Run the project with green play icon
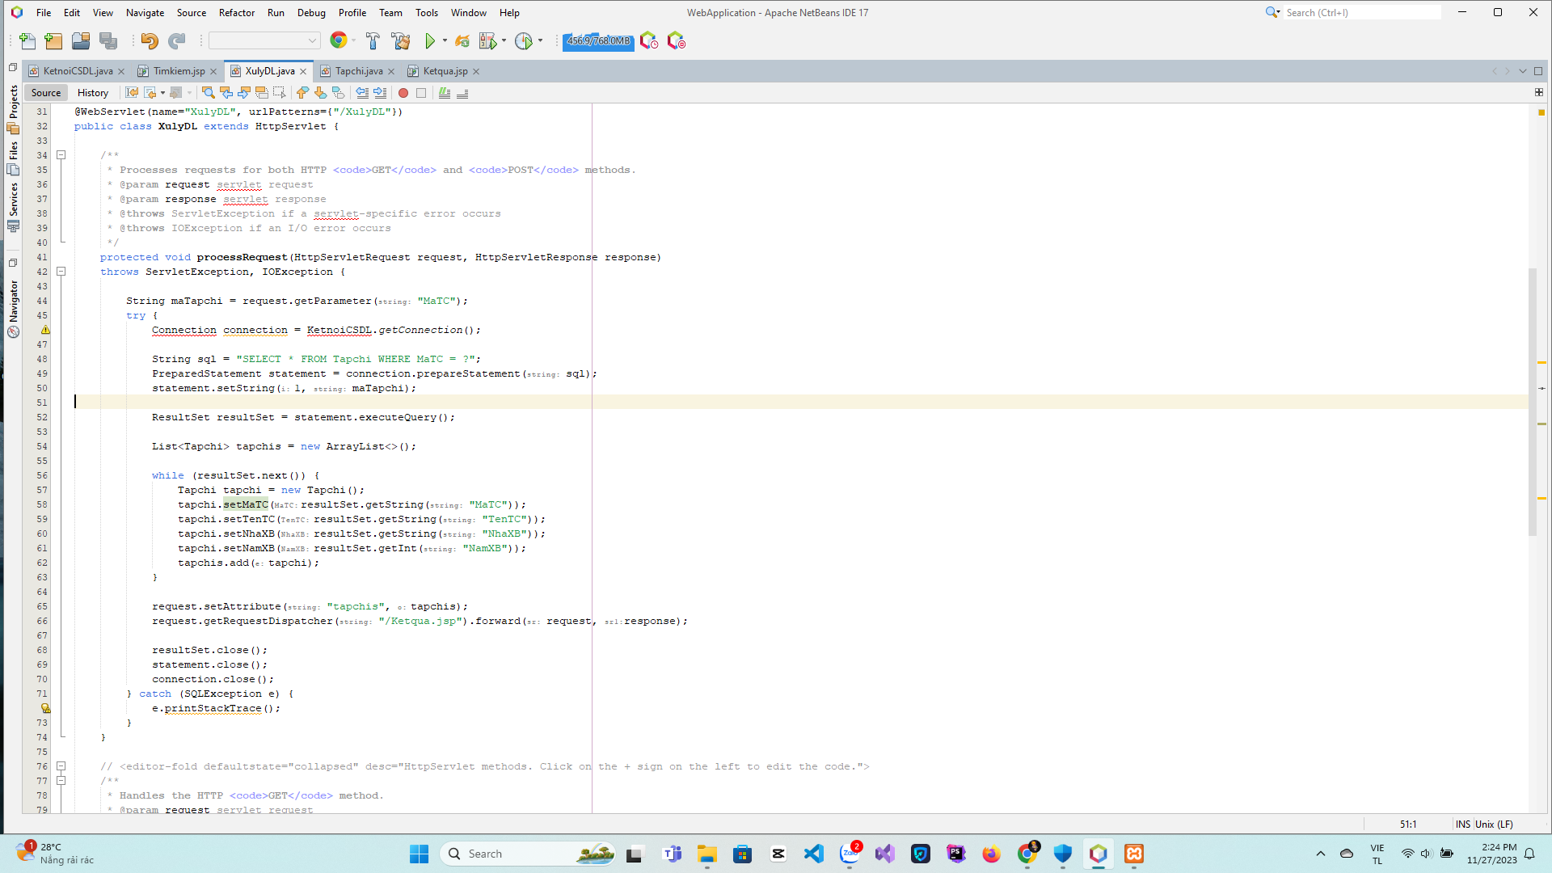 coord(430,41)
